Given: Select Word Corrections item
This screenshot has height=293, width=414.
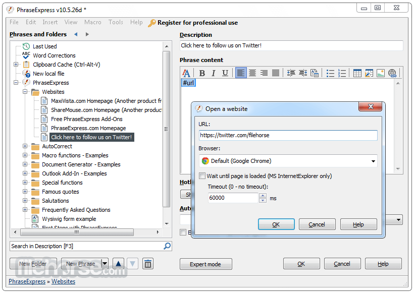Looking at the screenshot, I should click(54, 55).
